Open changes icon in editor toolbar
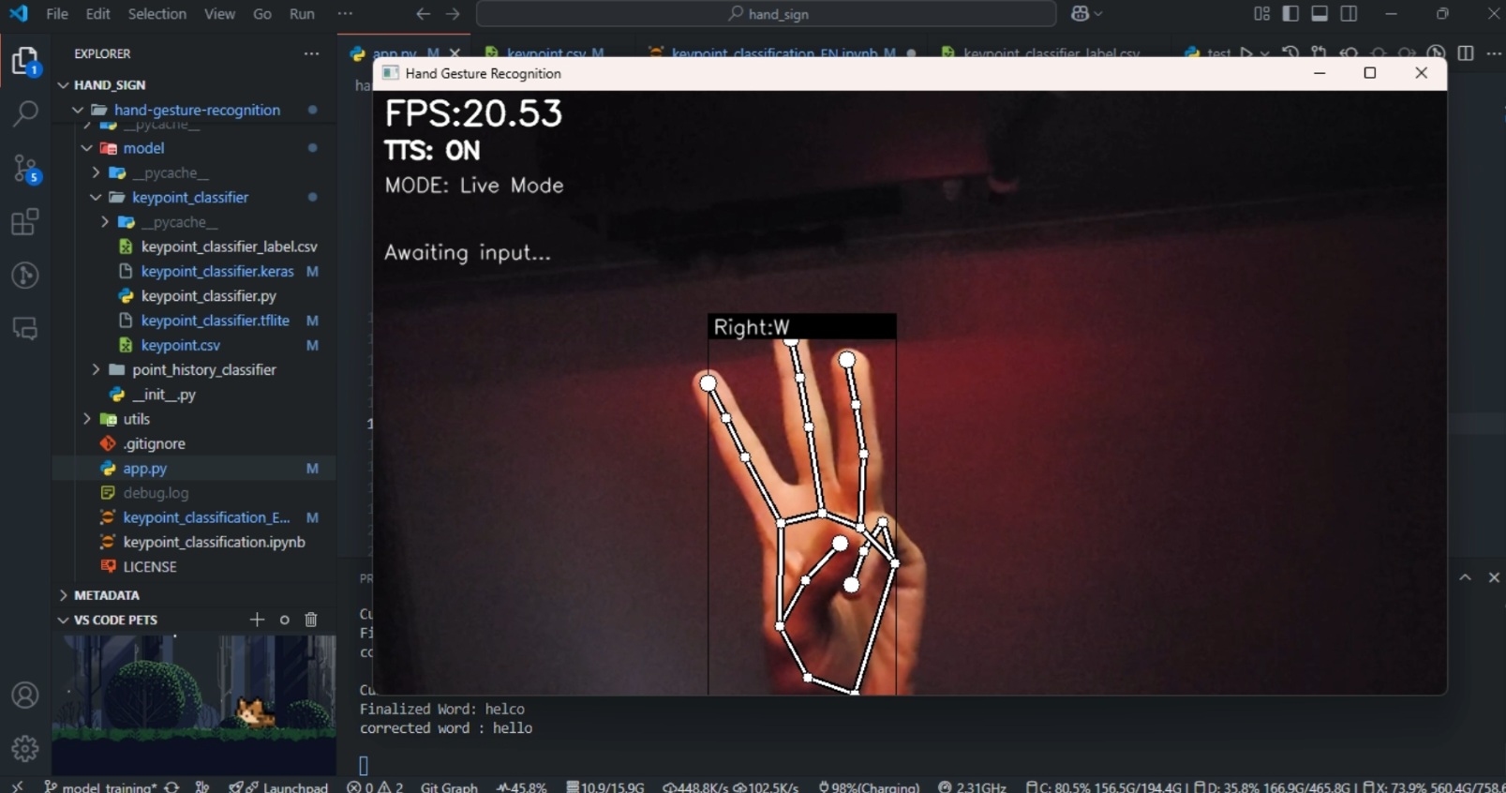The width and height of the screenshot is (1506, 793). pos(1320,53)
